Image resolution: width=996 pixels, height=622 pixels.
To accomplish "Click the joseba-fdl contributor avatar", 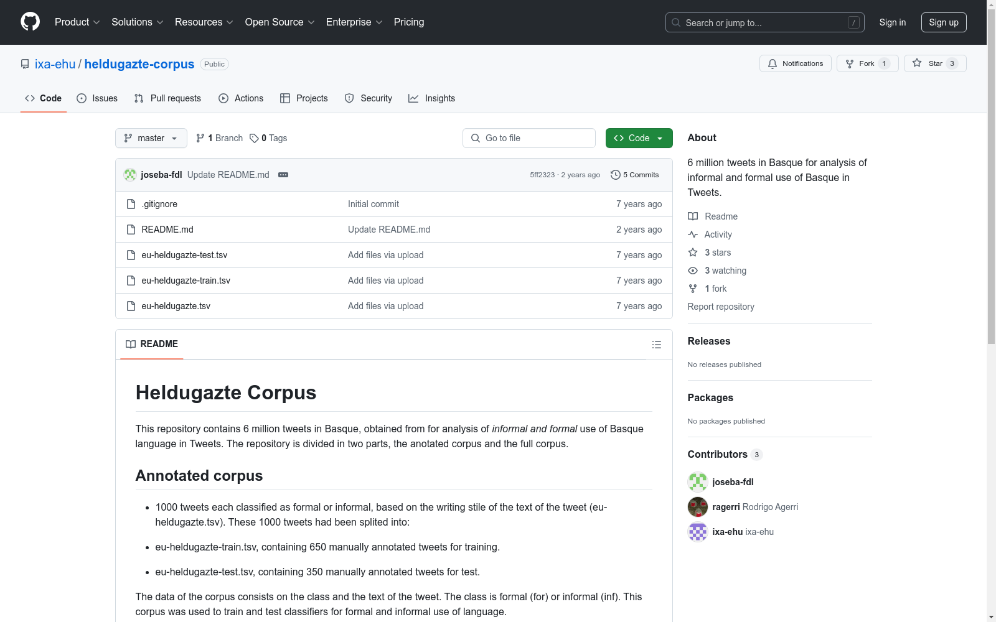I will 698,482.
